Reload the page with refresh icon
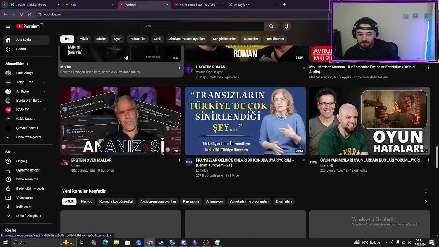Screen dimensions: 439x247 coord(22,14)
